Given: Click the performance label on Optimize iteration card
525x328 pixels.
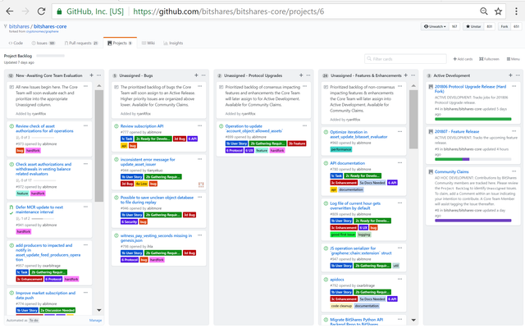Looking at the screenshot, I should click(x=341, y=149).
